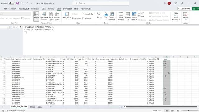199x112 pixels.
Task: Set zoom to 100%
Action: coord(105,15)
